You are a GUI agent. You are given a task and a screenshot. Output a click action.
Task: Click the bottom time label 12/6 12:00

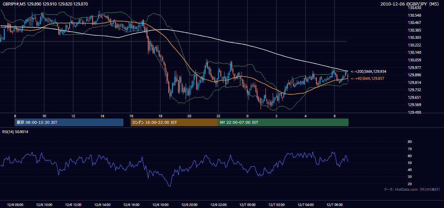(73, 205)
